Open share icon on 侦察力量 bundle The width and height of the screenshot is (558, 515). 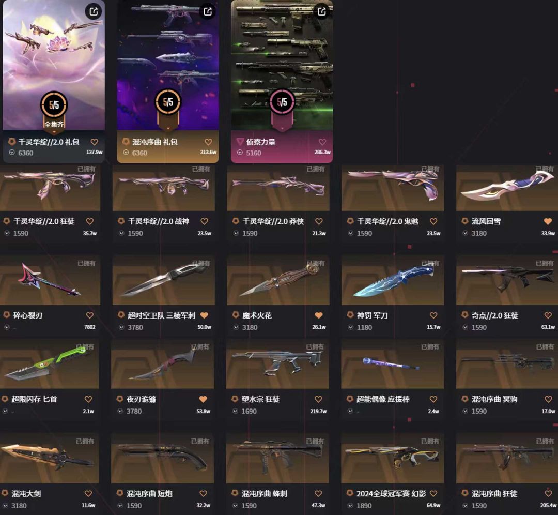tap(322, 12)
